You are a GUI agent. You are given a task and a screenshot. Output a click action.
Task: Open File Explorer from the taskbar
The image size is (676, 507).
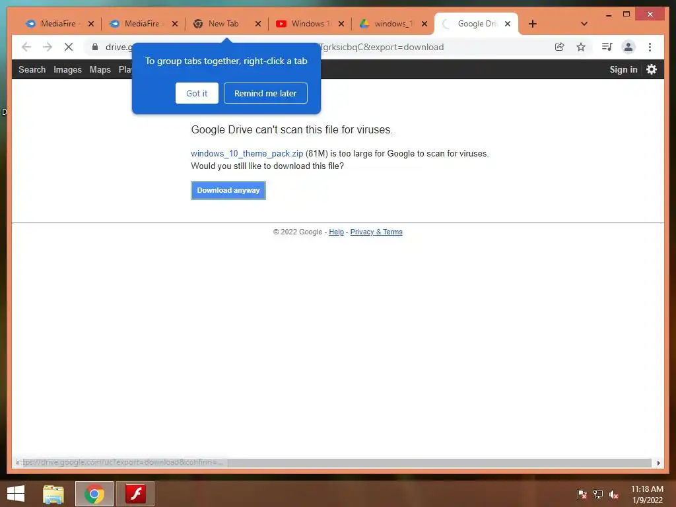point(53,494)
